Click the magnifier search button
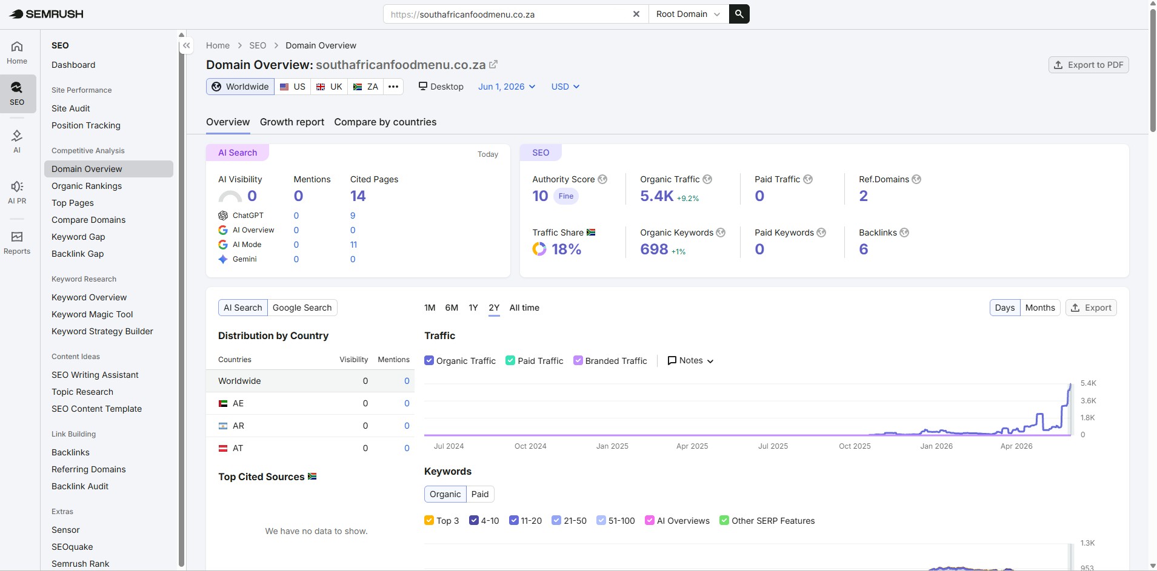Viewport: 1157px width, 571px height. point(739,14)
